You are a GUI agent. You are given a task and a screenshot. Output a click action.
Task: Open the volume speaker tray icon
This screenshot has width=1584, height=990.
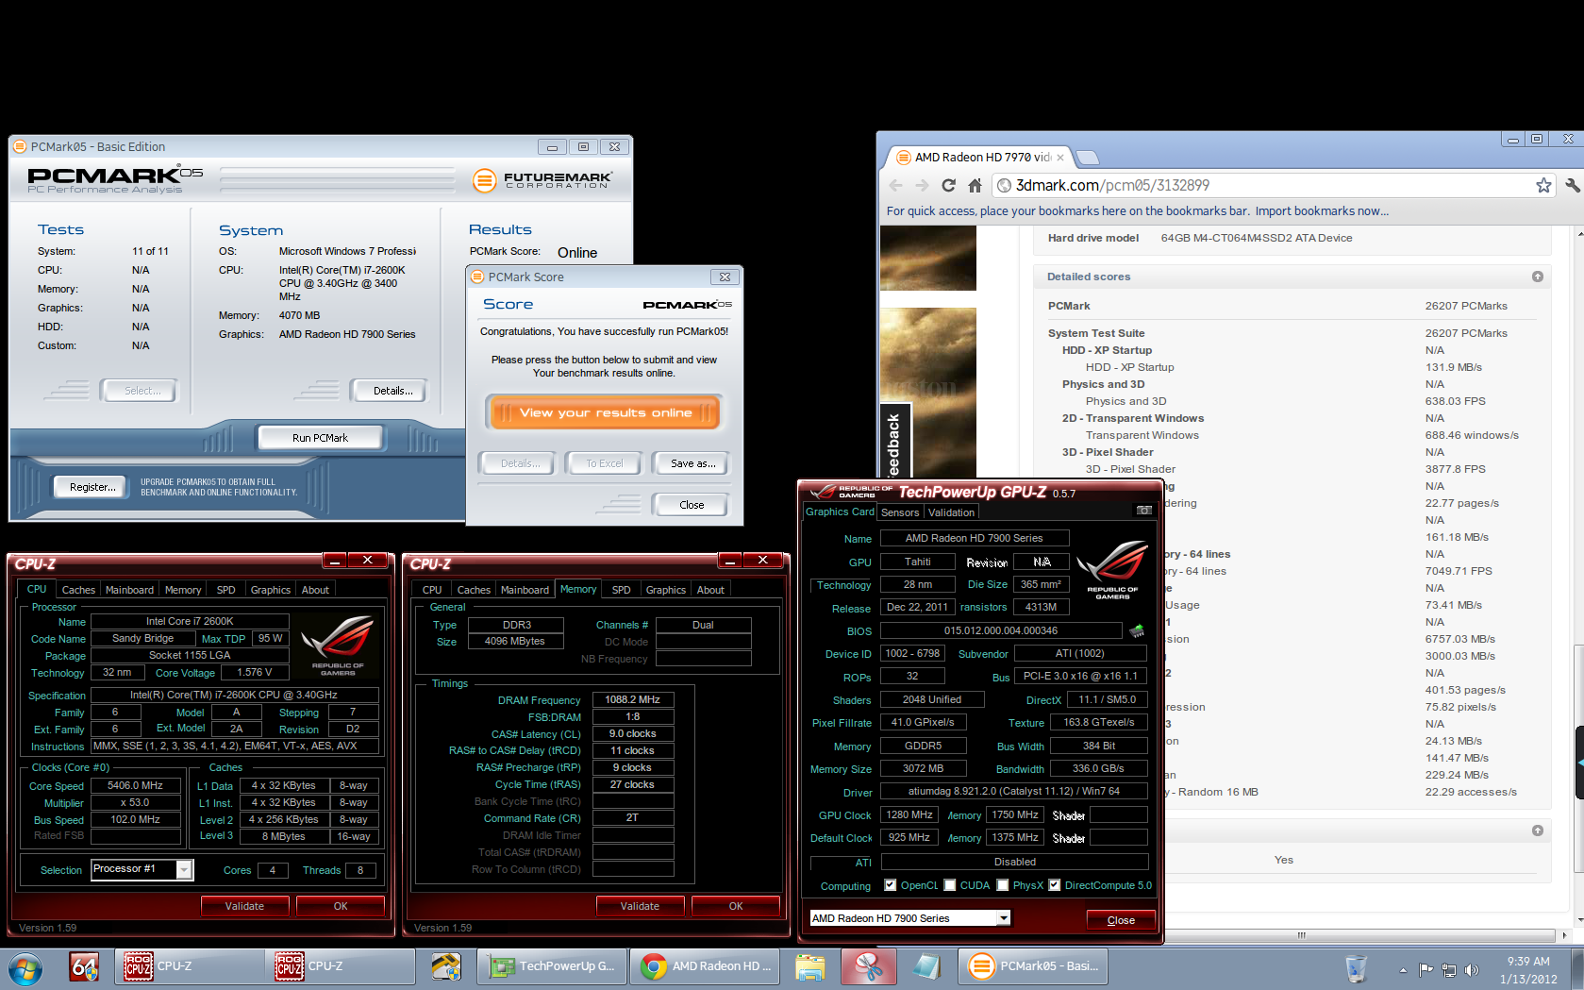1472,969
